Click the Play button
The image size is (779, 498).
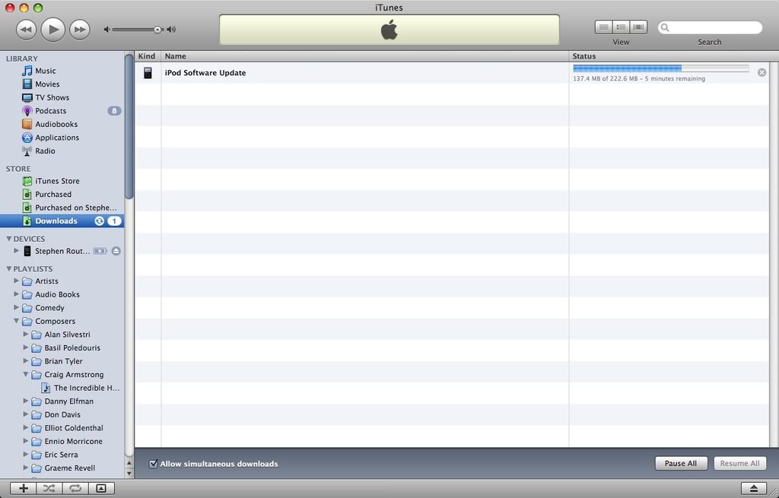pyautogui.click(x=53, y=30)
